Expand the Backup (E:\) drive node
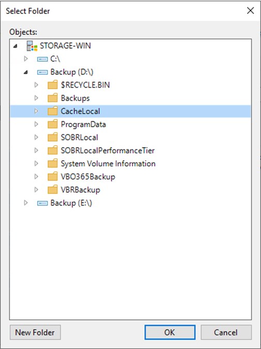The image size is (261, 349). 26,203
